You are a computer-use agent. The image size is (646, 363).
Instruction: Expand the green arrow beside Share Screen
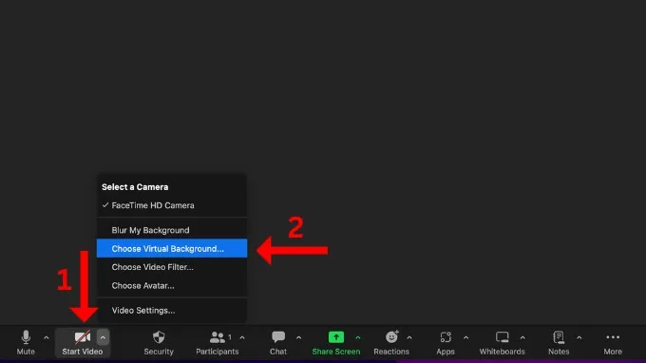[357, 337]
